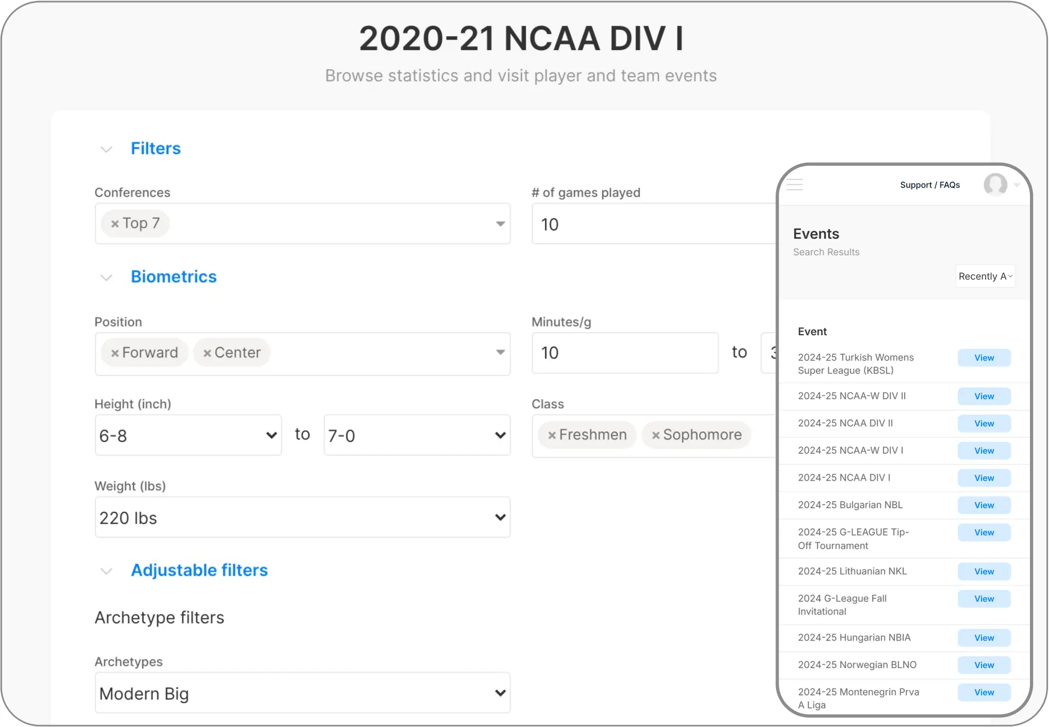View 2024-25 NCAA DIV II event

click(984, 424)
